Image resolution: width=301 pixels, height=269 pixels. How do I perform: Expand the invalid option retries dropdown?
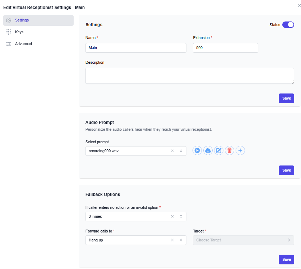point(136,216)
